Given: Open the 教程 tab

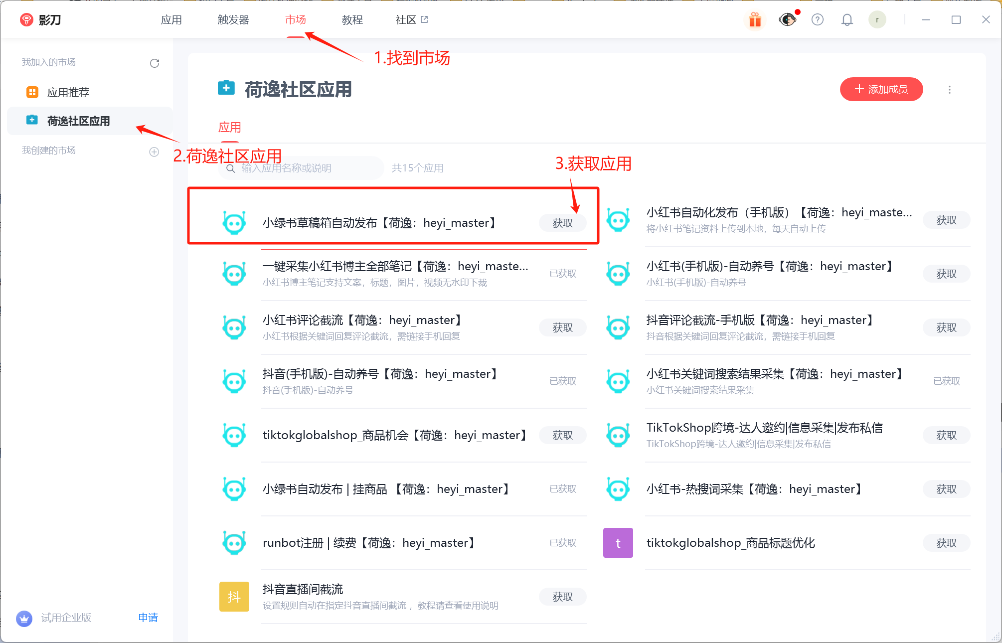Looking at the screenshot, I should [x=352, y=20].
